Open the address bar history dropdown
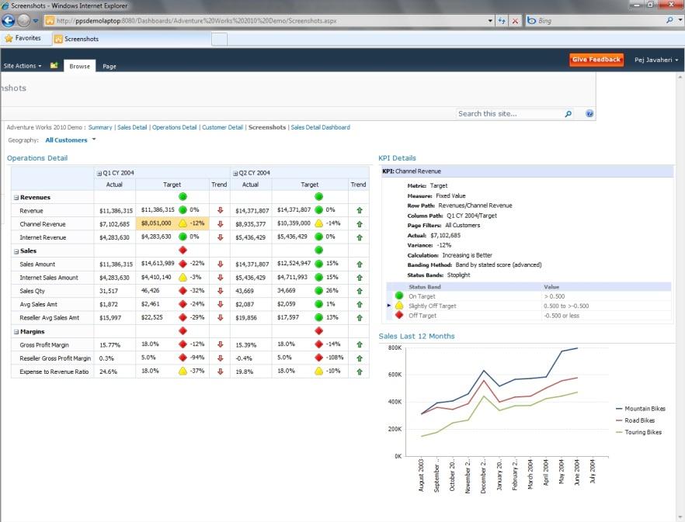The width and height of the screenshot is (685, 522). coord(490,20)
